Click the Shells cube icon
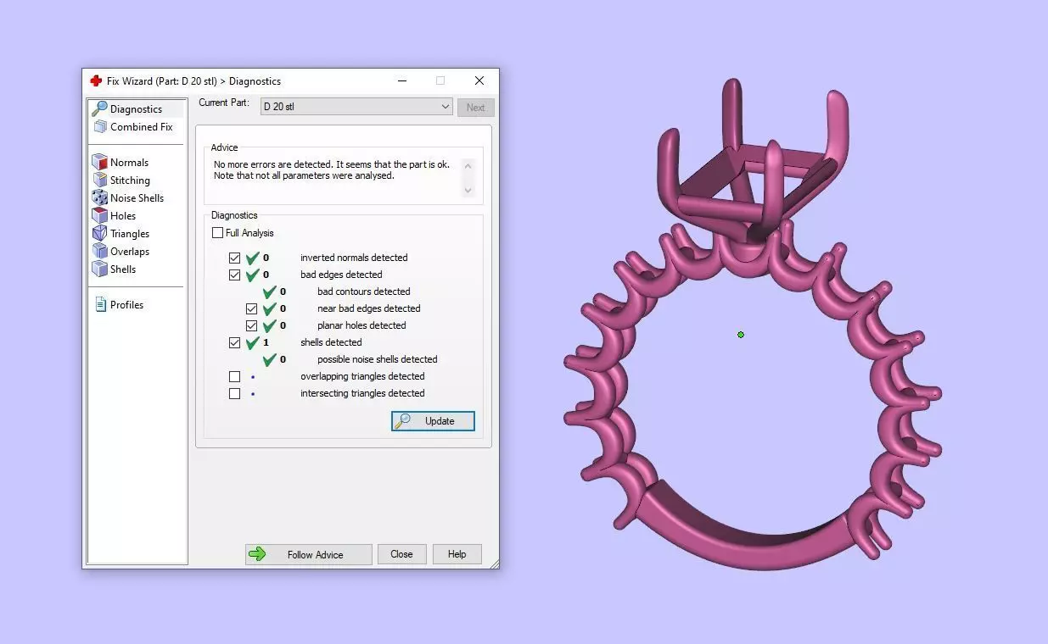This screenshot has height=644, width=1048. pyautogui.click(x=99, y=269)
